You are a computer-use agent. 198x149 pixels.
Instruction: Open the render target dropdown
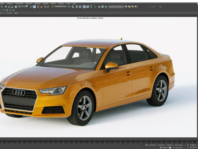(116, 7)
